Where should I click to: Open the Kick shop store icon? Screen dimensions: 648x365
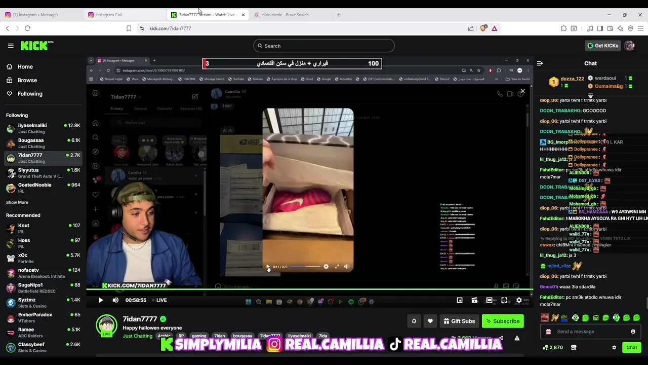574,348
